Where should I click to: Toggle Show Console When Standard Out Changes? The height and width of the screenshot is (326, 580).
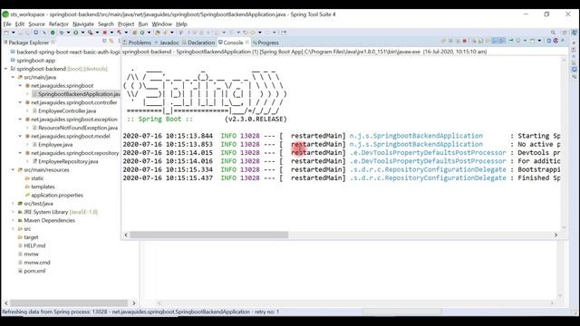[x=495, y=41]
